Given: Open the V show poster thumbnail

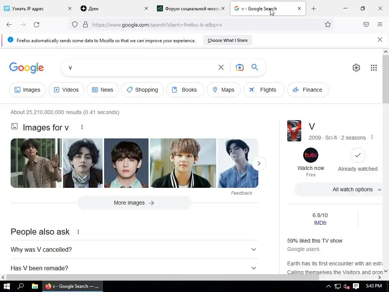Looking at the screenshot, I should [x=294, y=131].
